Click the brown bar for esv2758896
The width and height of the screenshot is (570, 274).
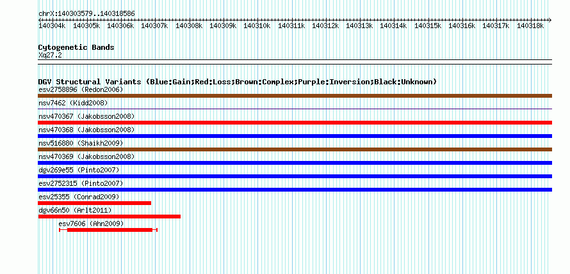[x=295, y=96]
